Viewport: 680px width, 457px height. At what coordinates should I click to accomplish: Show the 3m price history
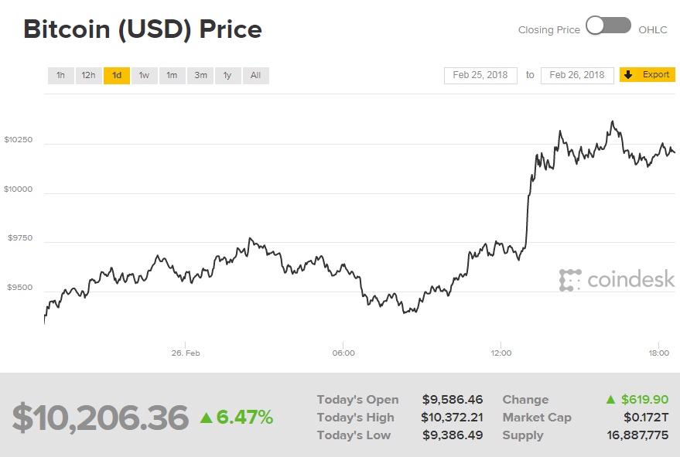[200, 75]
